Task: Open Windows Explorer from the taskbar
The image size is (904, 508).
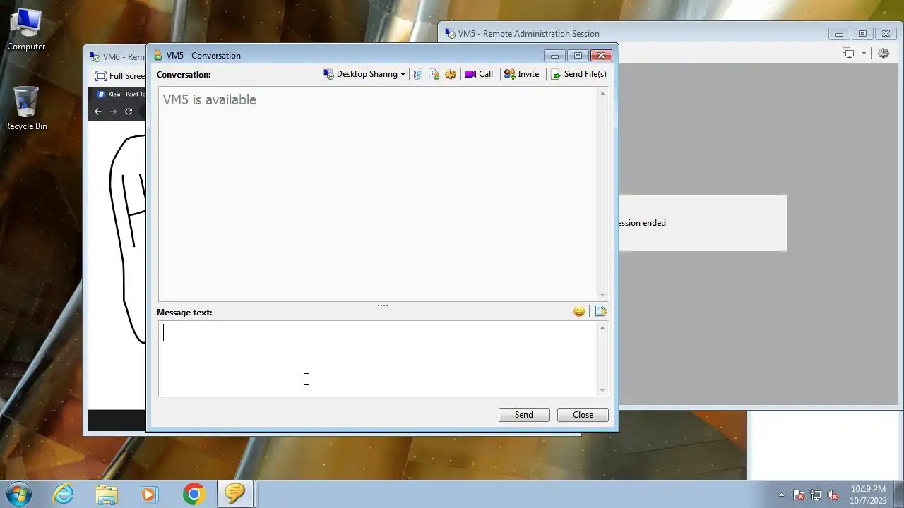Action: point(107,495)
